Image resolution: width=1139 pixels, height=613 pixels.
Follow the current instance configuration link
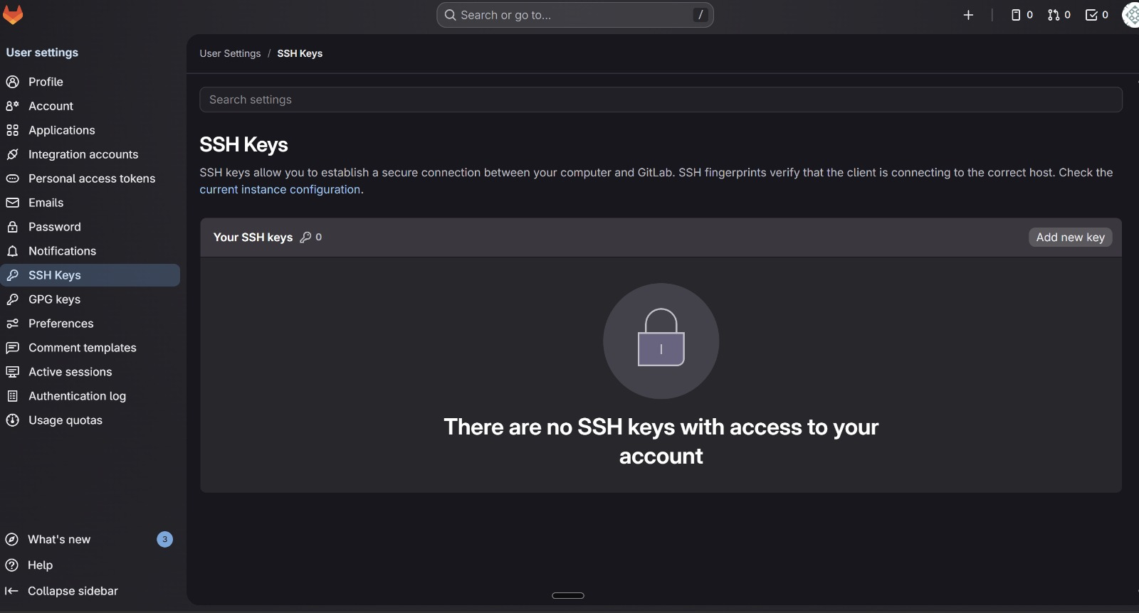280,190
